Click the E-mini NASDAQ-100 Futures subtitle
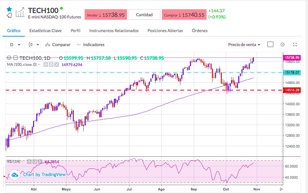Viewport: 308px width, 193px height. pos(55,17)
